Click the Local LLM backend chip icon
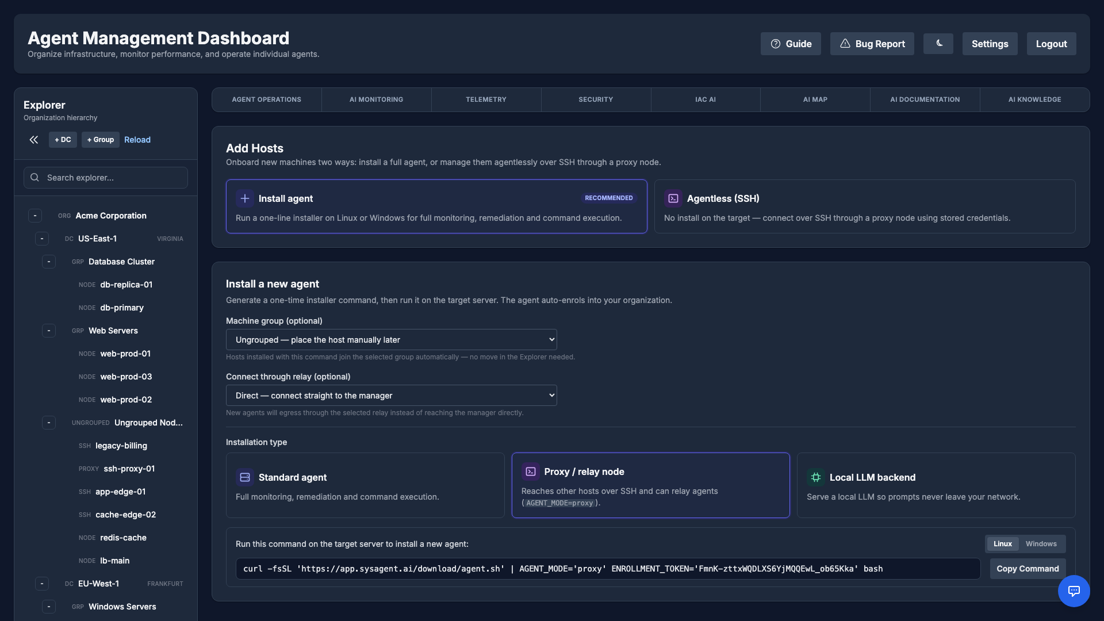 (816, 477)
